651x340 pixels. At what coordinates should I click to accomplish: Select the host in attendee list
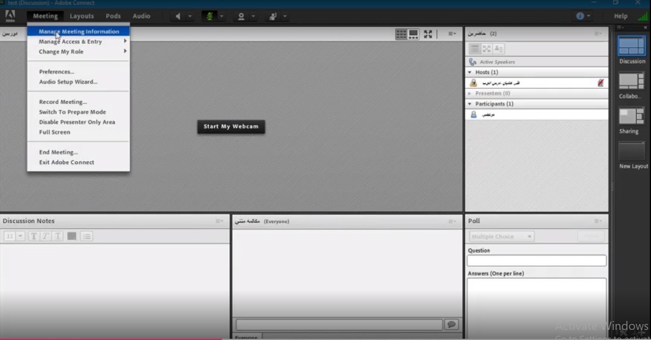point(537,83)
